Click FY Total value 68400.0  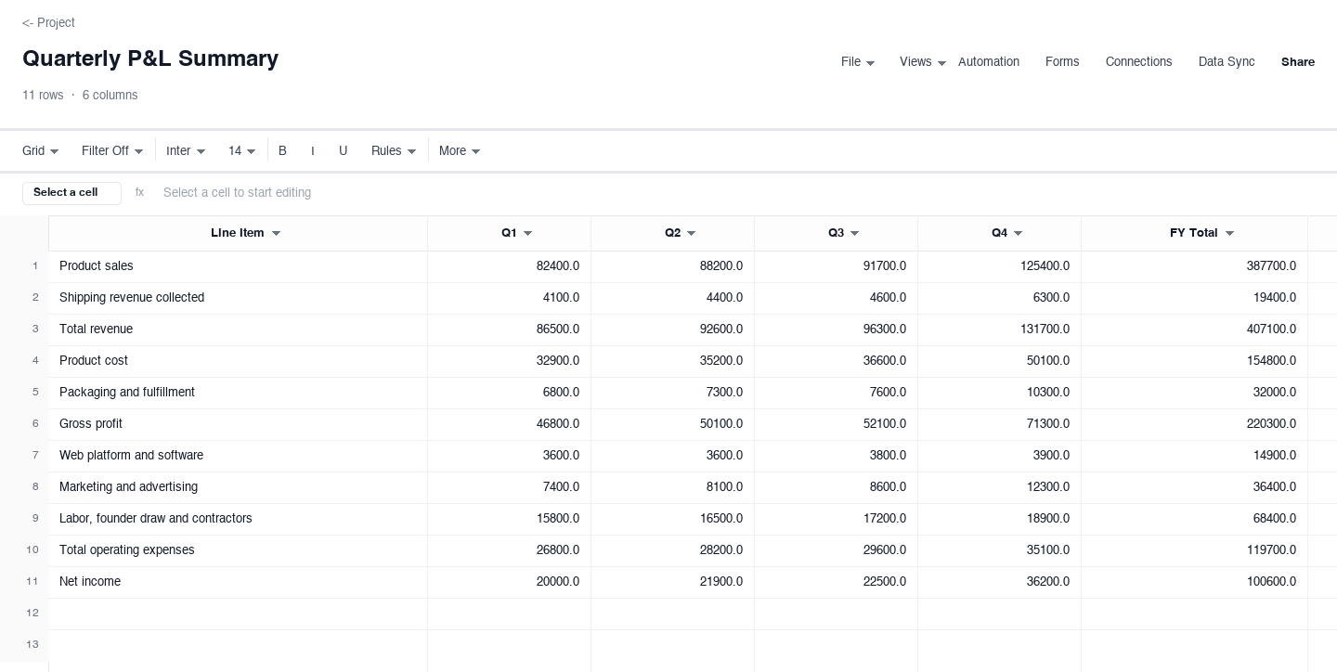pos(1194,519)
